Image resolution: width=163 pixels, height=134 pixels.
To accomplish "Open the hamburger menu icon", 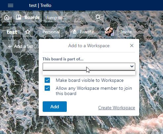I will (11, 5).
